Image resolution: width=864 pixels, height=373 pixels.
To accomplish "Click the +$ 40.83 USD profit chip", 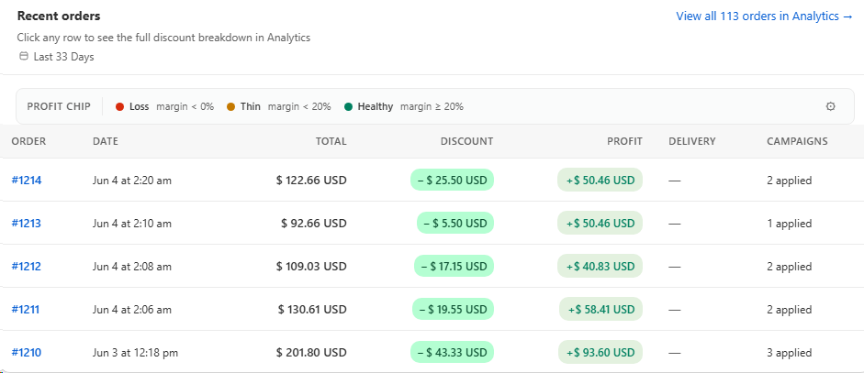I will point(600,267).
